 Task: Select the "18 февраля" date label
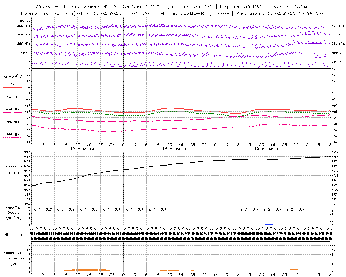(x=174, y=149)
